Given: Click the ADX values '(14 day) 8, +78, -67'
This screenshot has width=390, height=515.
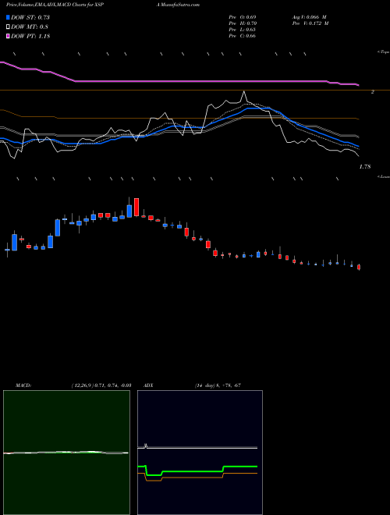Looking at the screenshot, I should (x=218, y=385).
